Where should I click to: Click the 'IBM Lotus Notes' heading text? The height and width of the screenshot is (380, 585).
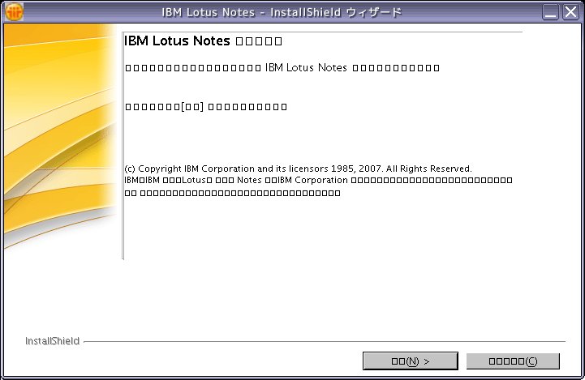click(177, 41)
